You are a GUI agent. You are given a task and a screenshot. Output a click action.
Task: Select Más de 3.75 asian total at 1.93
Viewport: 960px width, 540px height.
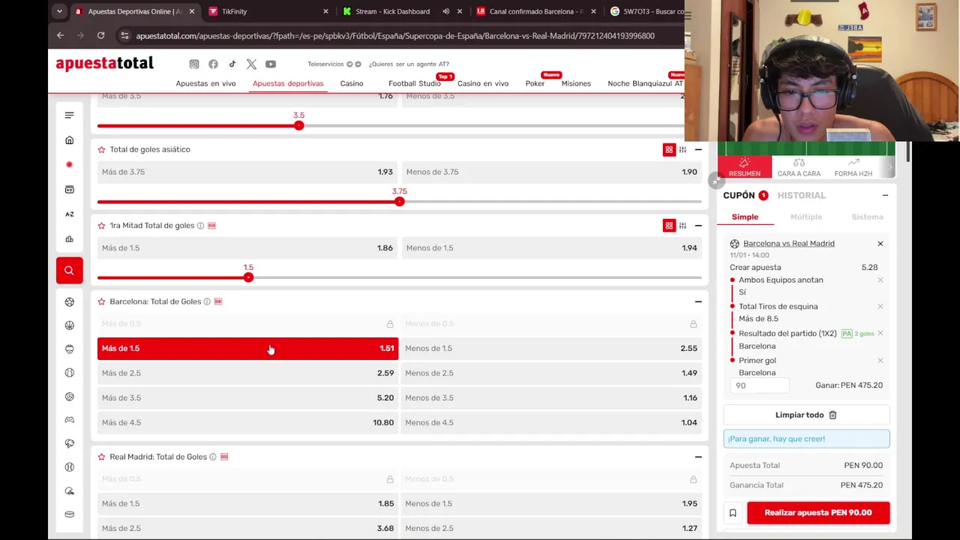[247, 172]
